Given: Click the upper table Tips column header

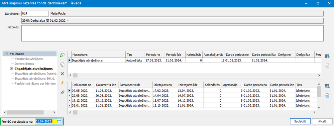Looking at the screenshot, I should [x=135, y=55].
